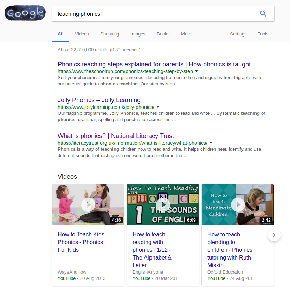Click the WaysAndHow channel name
Screen dimensions: 290x295
coord(72,272)
